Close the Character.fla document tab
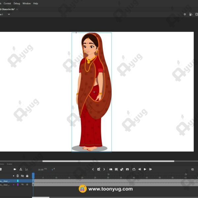This screenshot has width=198, height=198. (x=17, y=9)
